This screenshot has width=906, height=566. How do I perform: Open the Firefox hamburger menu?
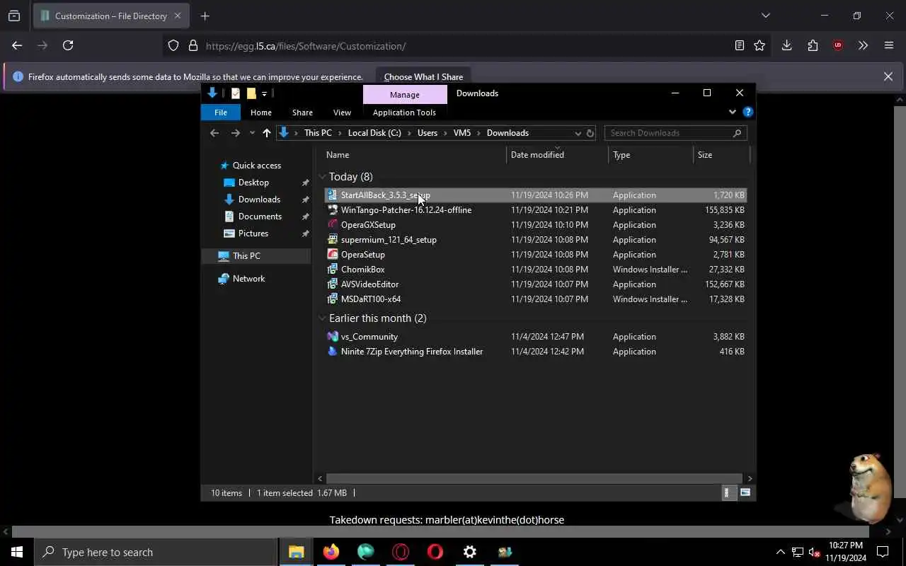click(889, 45)
